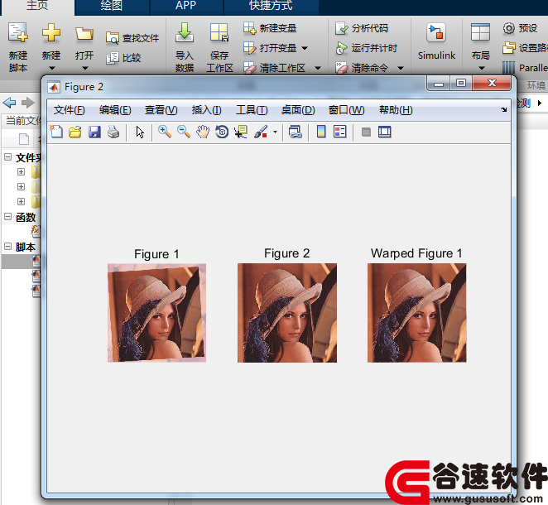
Task: Click the Figure 1 rotated Lena image
Action: point(156,313)
